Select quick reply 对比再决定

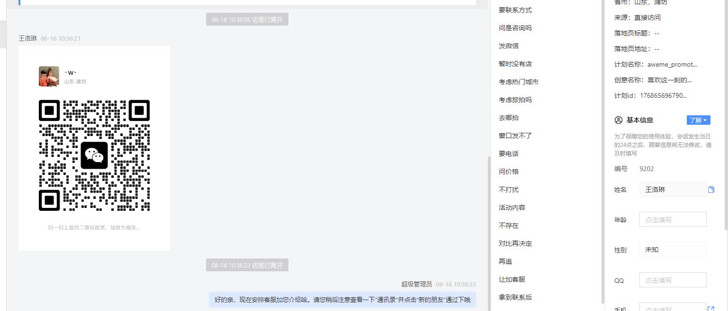[515, 243]
